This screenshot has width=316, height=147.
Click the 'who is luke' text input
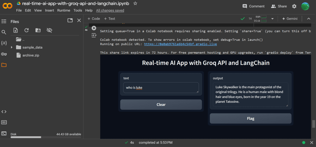tap(161, 88)
